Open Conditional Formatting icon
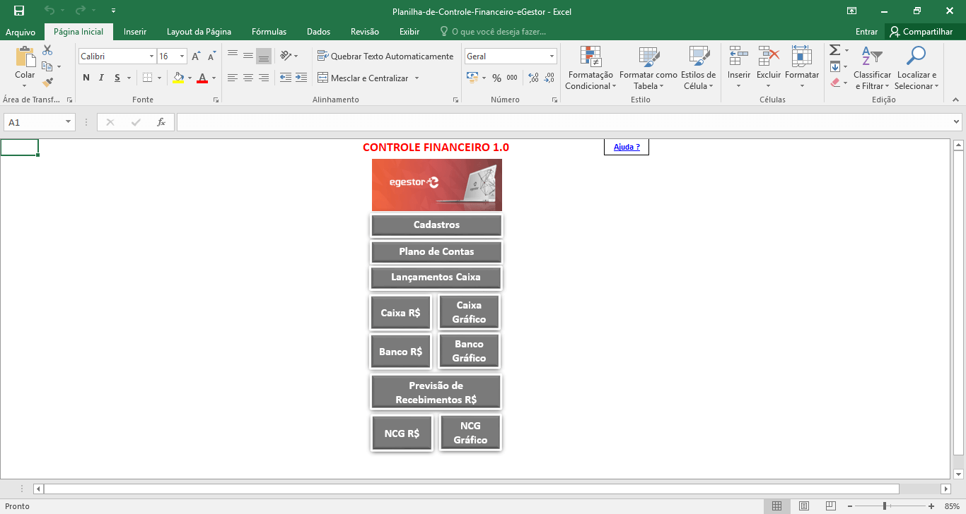The width and height of the screenshot is (966, 514). (x=590, y=57)
